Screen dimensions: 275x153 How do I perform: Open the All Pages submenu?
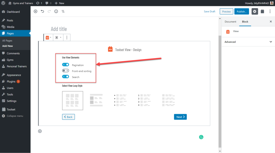click(7, 41)
